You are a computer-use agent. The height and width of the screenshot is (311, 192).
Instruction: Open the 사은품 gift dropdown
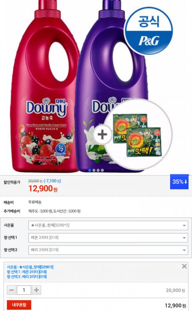(108, 226)
